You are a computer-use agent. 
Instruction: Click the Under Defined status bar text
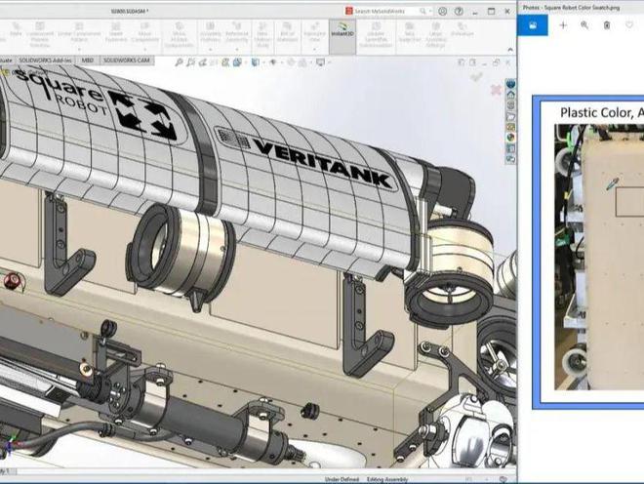(342, 479)
